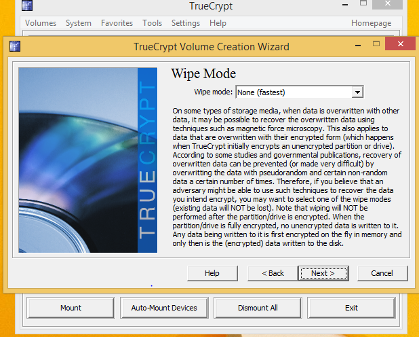Click the wizard Help button
The height and width of the screenshot is (337, 419).
212,273
